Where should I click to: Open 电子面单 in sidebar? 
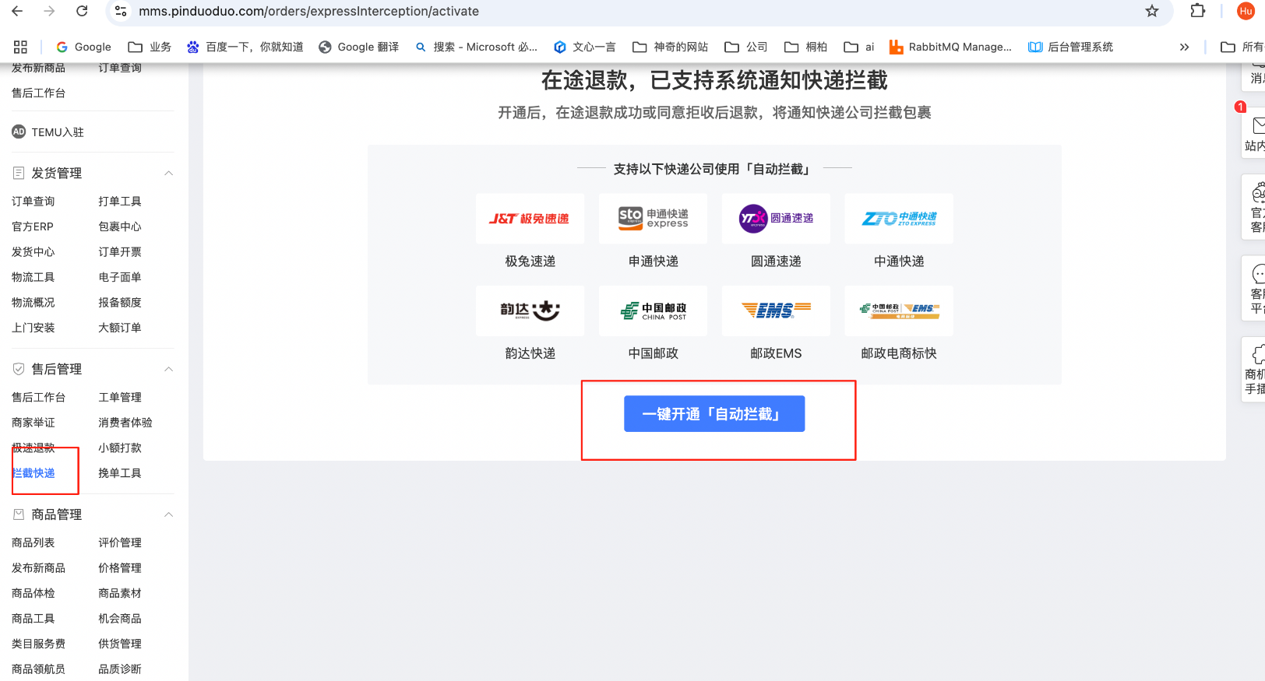click(x=120, y=277)
